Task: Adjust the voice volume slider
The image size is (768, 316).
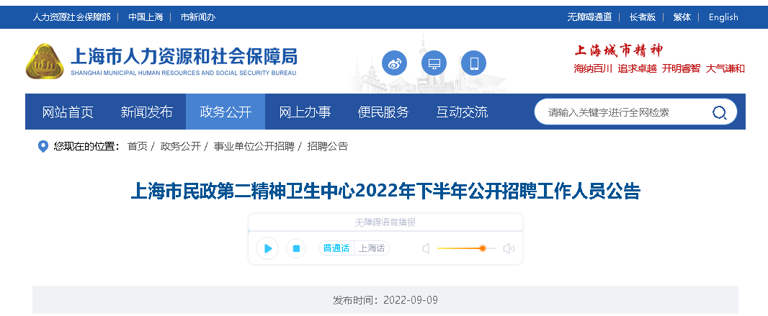Action: pos(466,248)
